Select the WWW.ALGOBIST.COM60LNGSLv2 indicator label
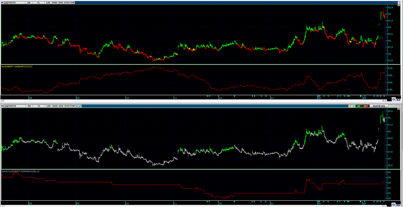The height and width of the screenshot is (207, 403). pos(20,171)
